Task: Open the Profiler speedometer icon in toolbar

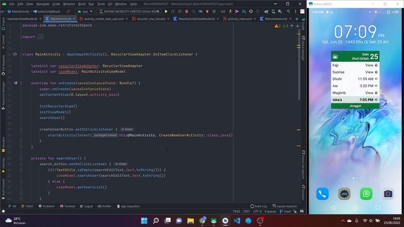Action: click(200, 11)
